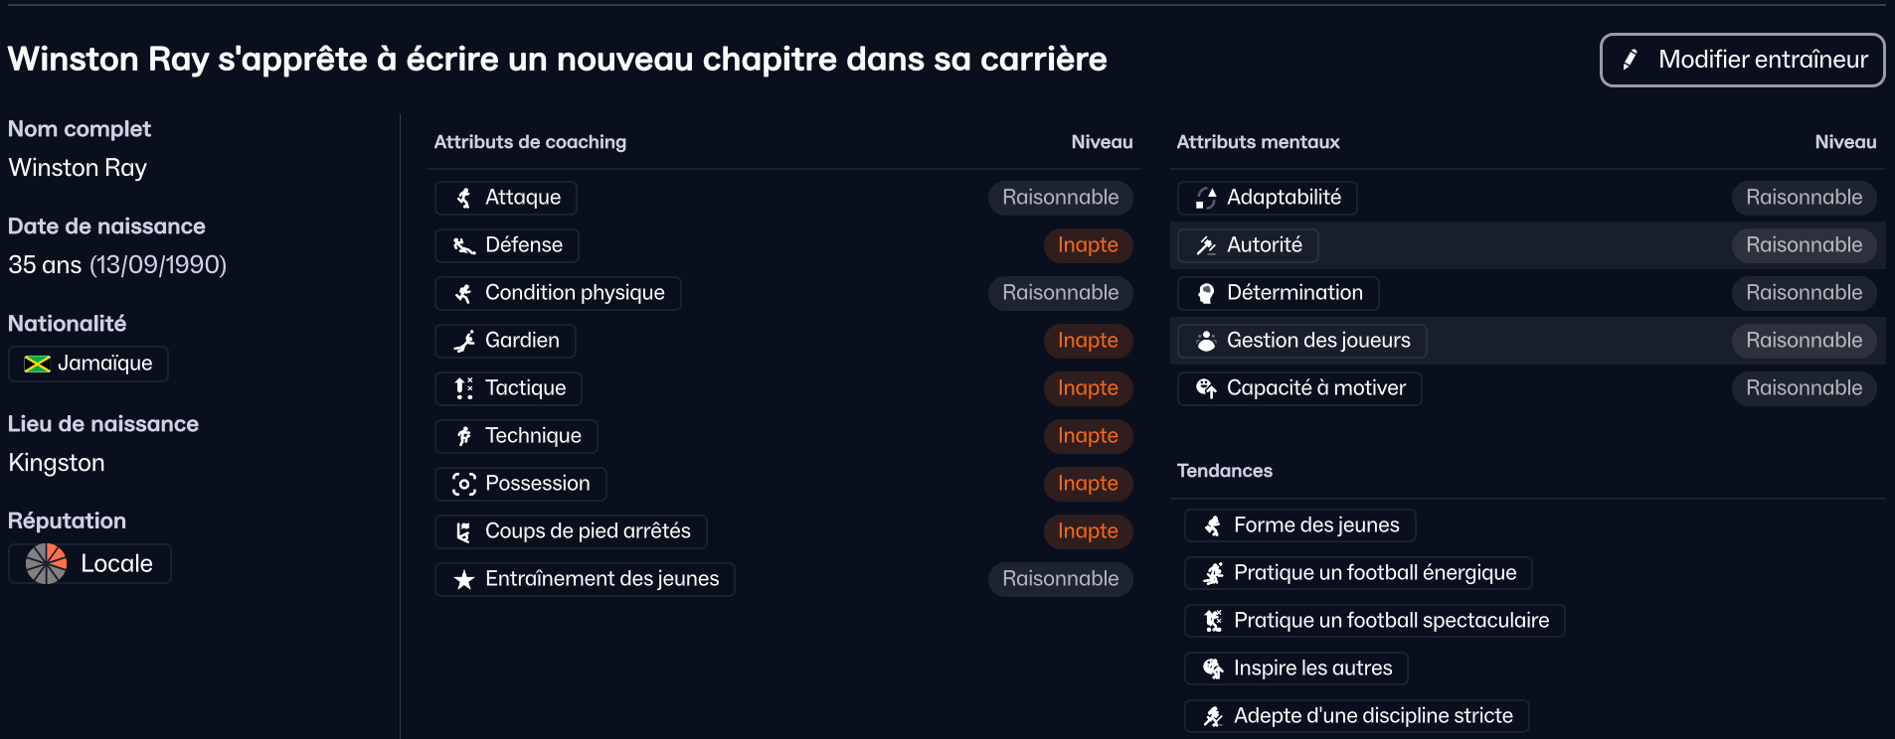Click the Gardien goalkeeper icon
Image resolution: width=1895 pixels, height=739 pixels.
[x=463, y=341]
